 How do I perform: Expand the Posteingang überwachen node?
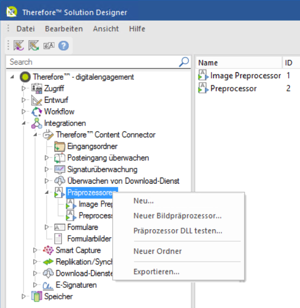point(47,158)
